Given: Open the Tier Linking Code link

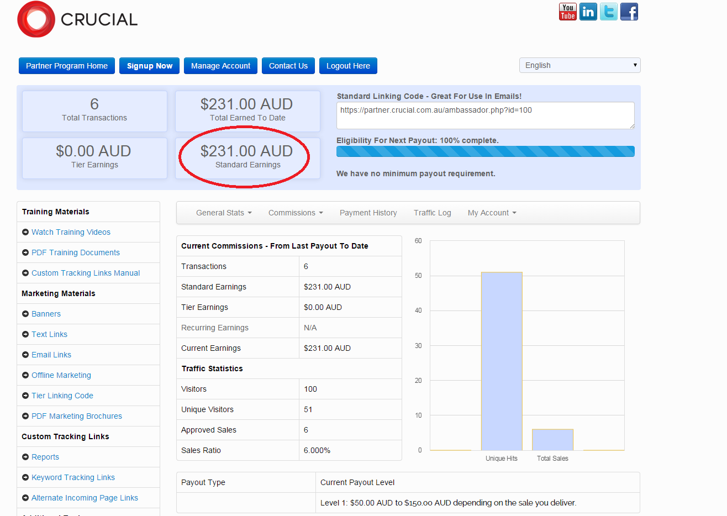Looking at the screenshot, I should pyautogui.click(x=62, y=396).
